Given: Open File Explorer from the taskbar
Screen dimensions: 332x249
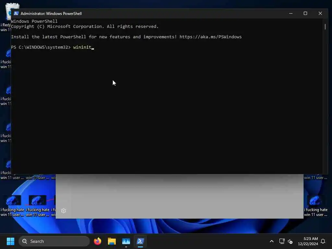Looking at the screenshot, I should pos(112,241).
